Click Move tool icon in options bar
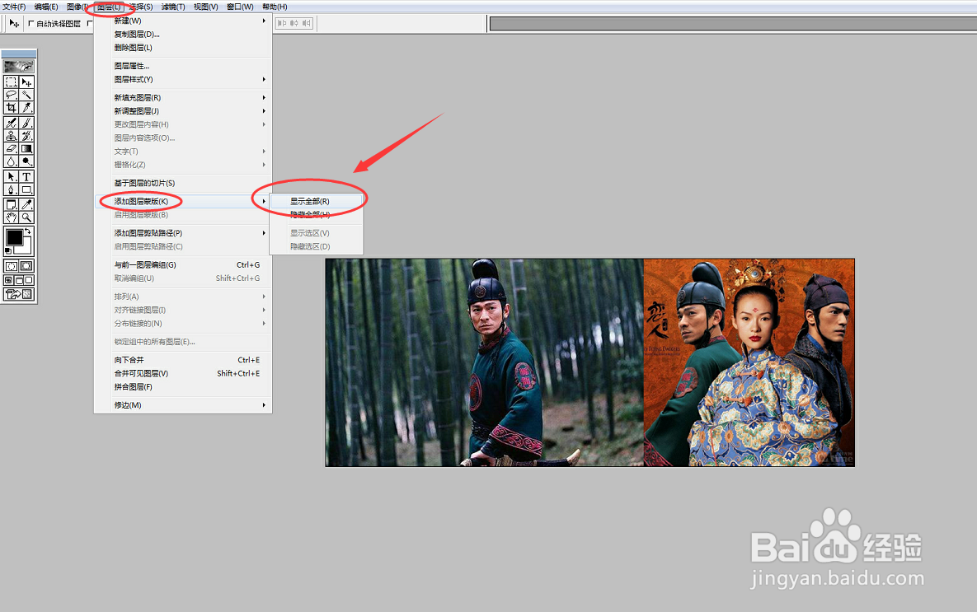Image resolution: width=977 pixels, height=612 pixels. point(14,23)
